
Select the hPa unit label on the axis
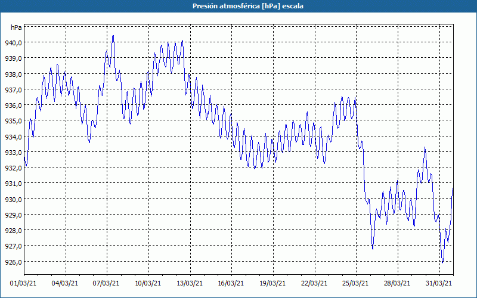click(x=16, y=27)
